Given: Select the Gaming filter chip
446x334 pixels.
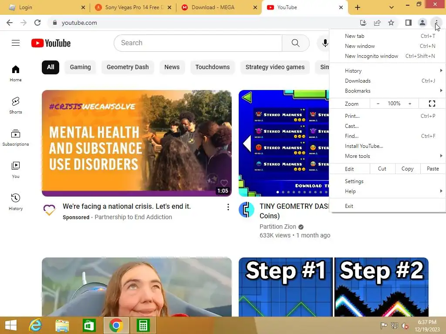Looking at the screenshot, I should point(81,67).
